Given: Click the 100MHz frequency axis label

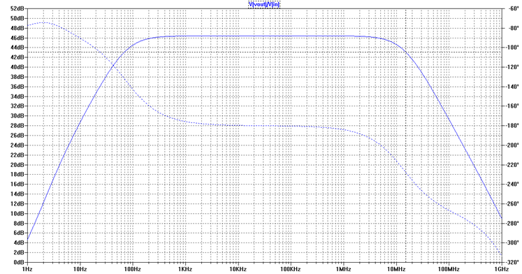Looking at the screenshot, I should pyautogui.click(x=449, y=269).
